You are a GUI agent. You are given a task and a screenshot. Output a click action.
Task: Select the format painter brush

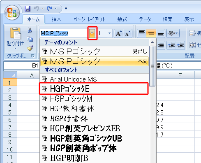30,48
